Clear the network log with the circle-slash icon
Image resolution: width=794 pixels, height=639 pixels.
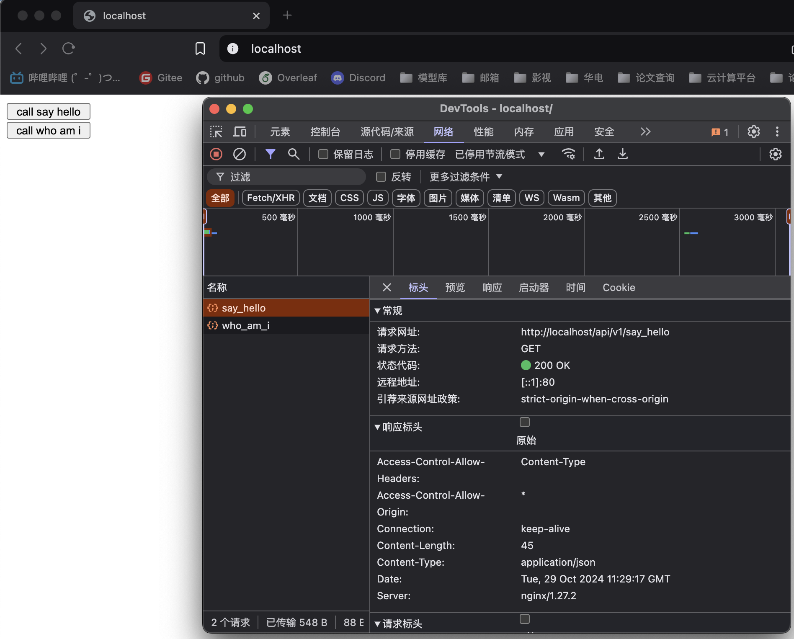(x=239, y=155)
